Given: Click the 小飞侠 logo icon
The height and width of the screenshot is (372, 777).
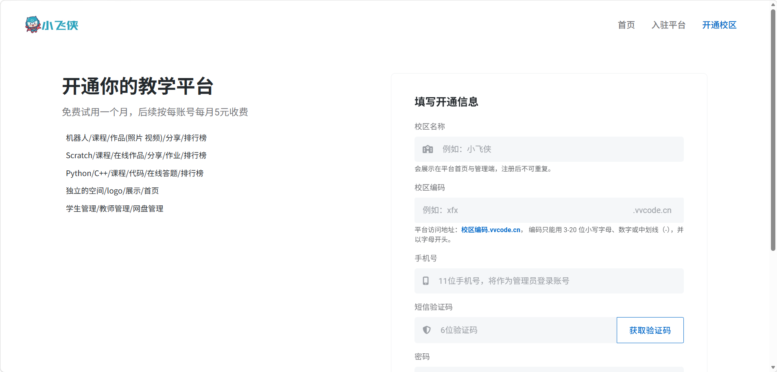Looking at the screenshot, I should [52, 25].
